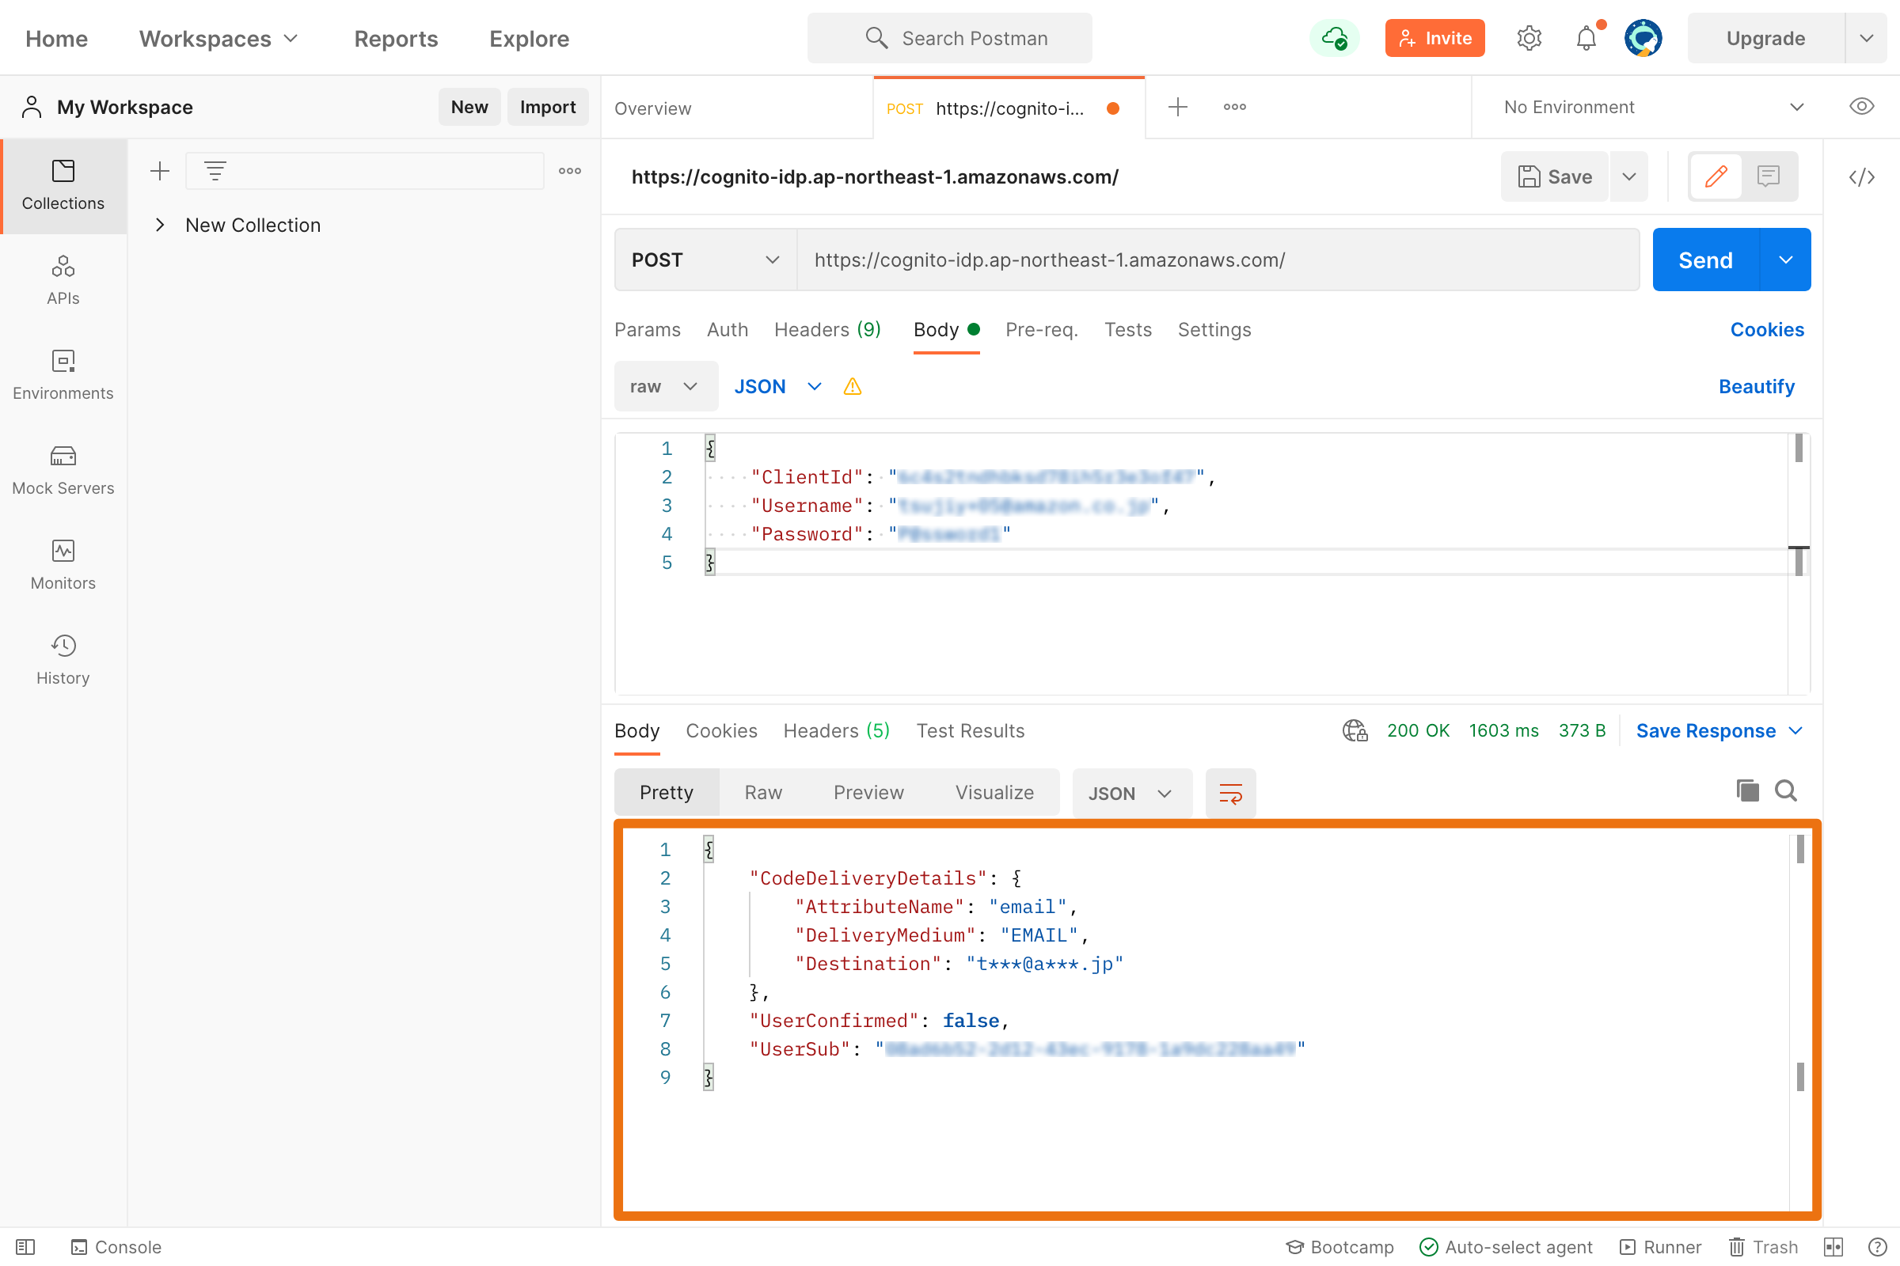Screen dimensions: 1900x1266
Task: Add a new collection with plus icon
Action: click(160, 170)
